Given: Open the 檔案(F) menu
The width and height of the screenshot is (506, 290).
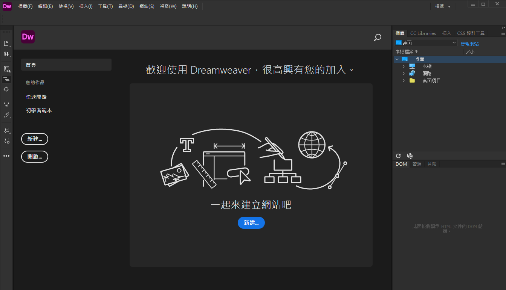Looking at the screenshot, I should 25,6.
